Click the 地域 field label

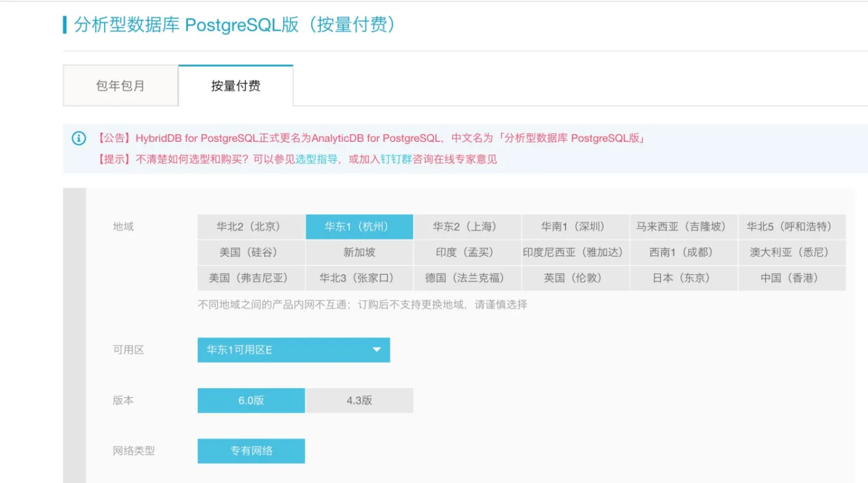pyautogui.click(x=123, y=227)
